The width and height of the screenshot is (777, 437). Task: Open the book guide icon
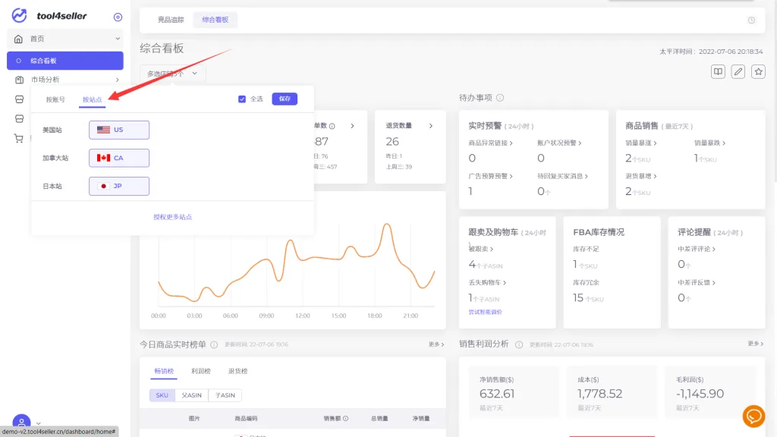click(x=718, y=72)
